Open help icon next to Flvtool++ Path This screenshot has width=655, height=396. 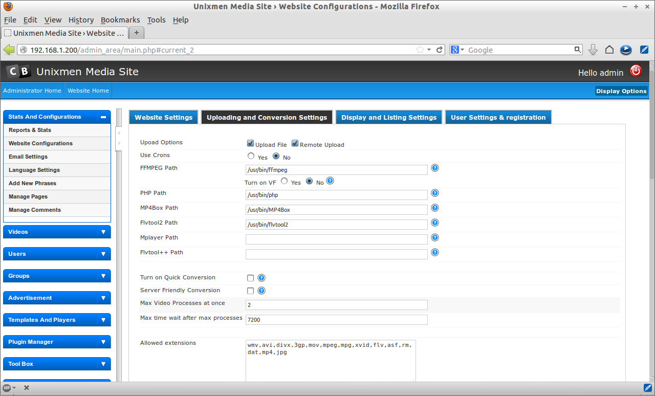(435, 252)
